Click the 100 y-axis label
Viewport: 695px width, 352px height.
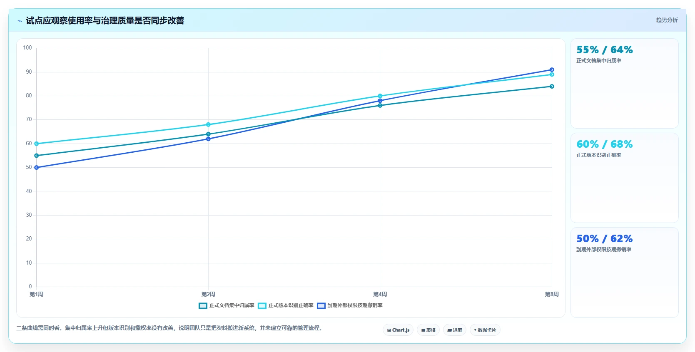(27, 48)
